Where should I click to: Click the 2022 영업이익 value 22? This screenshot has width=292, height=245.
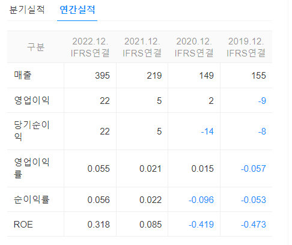pyautogui.click(x=105, y=101)
